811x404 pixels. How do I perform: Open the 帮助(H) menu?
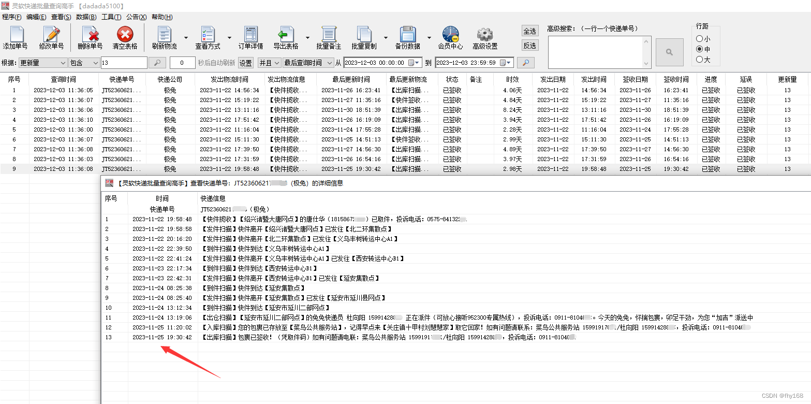pyautogui.click(x=162, y=17)
